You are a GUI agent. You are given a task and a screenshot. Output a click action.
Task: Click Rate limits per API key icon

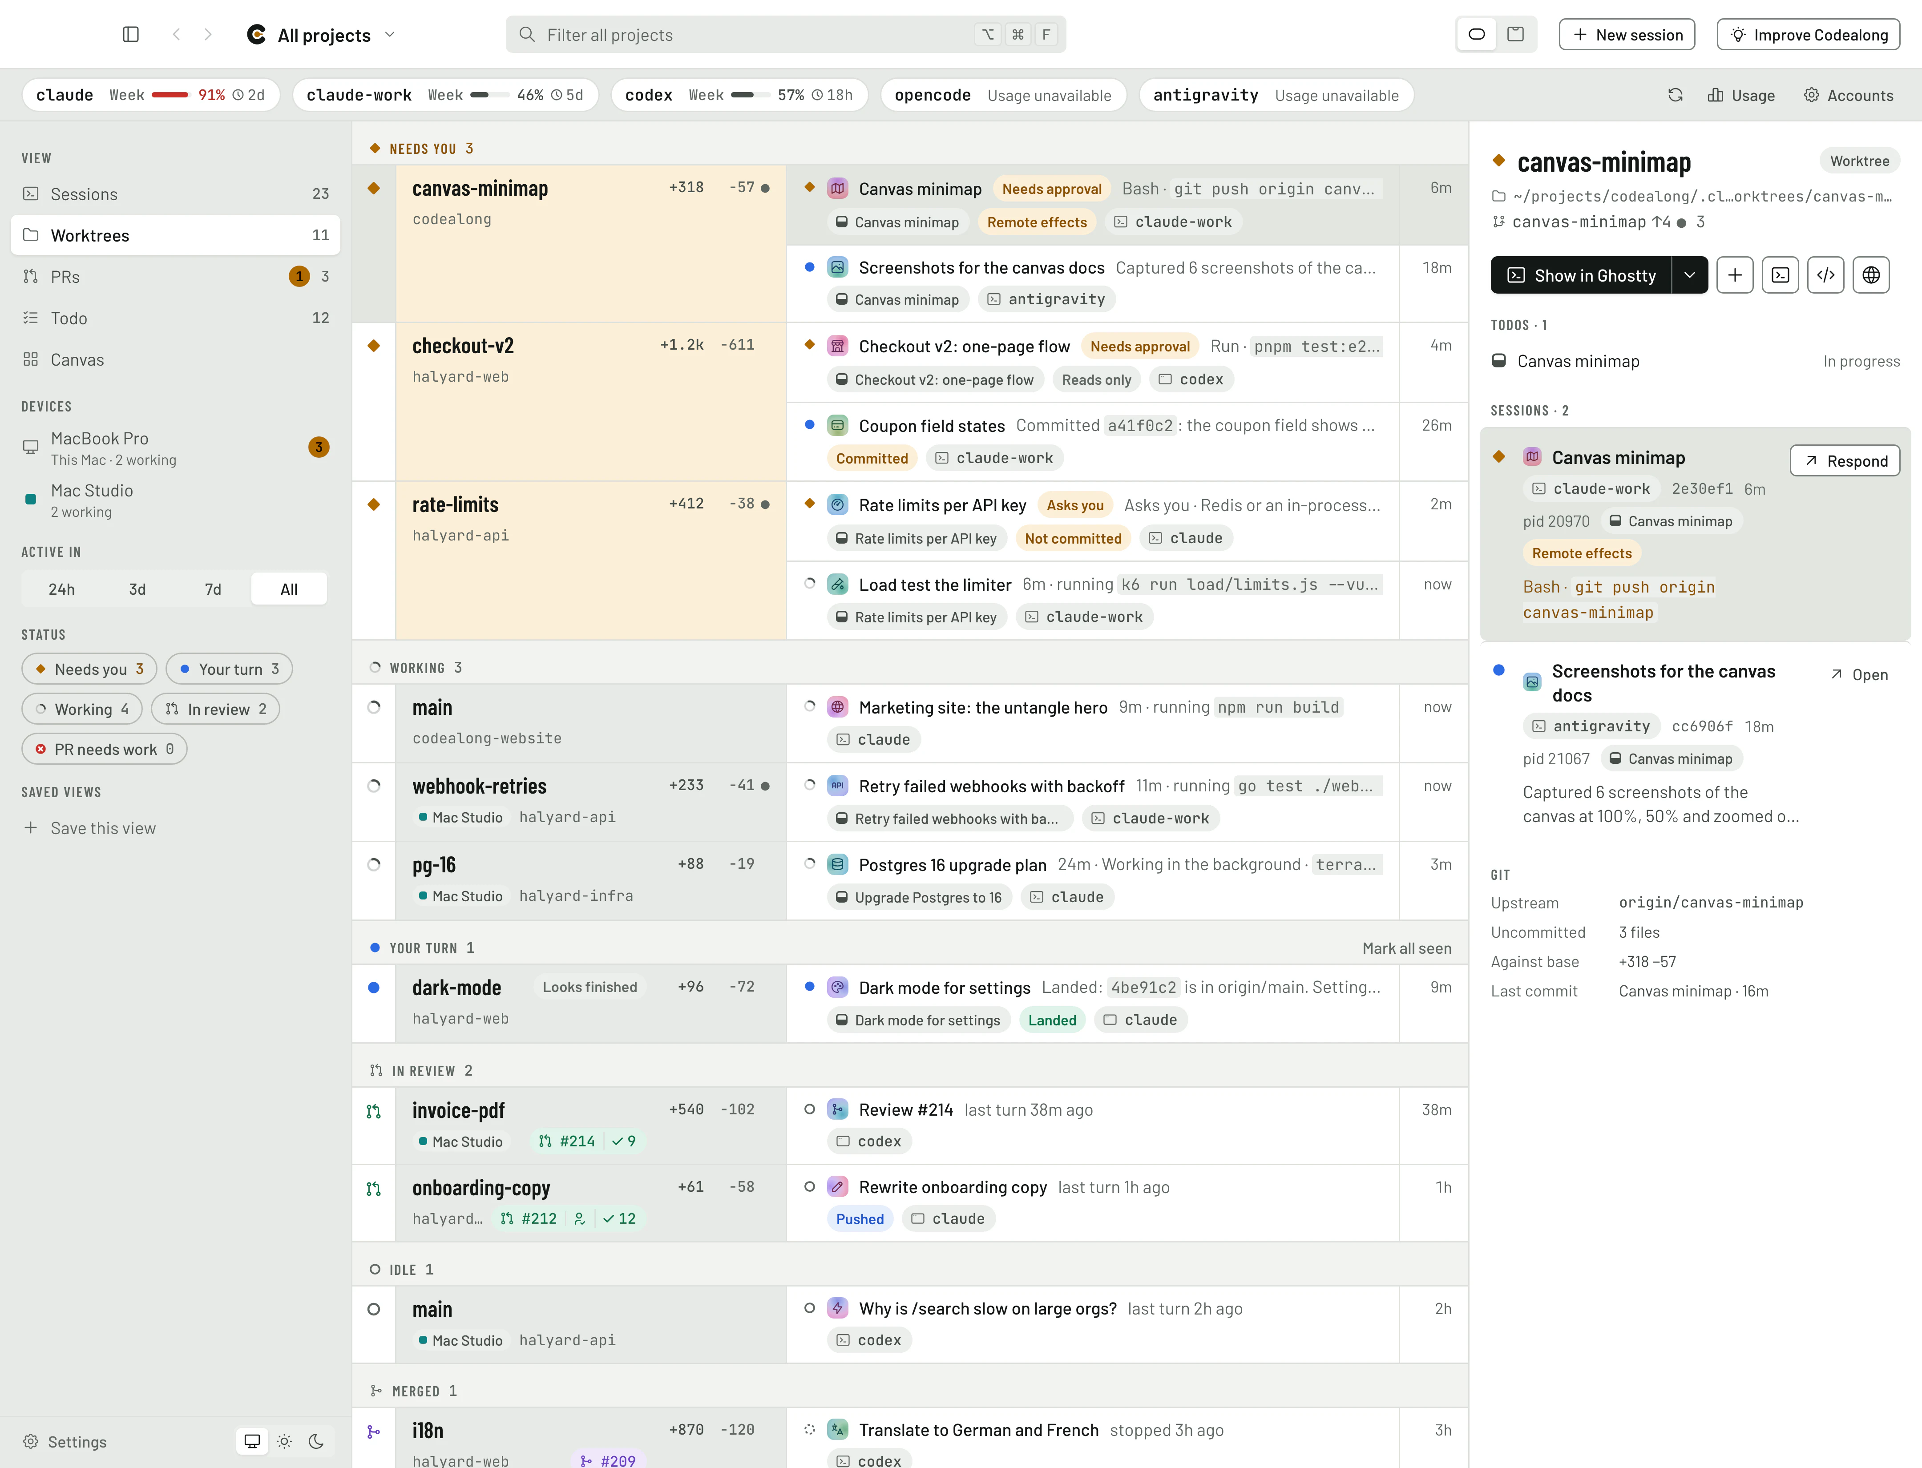click(837, 504)
